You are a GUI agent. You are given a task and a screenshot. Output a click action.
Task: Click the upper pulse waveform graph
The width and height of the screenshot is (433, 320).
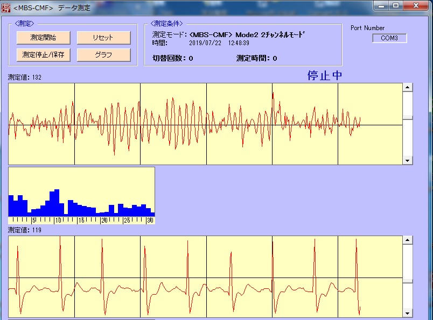(205, 124)
